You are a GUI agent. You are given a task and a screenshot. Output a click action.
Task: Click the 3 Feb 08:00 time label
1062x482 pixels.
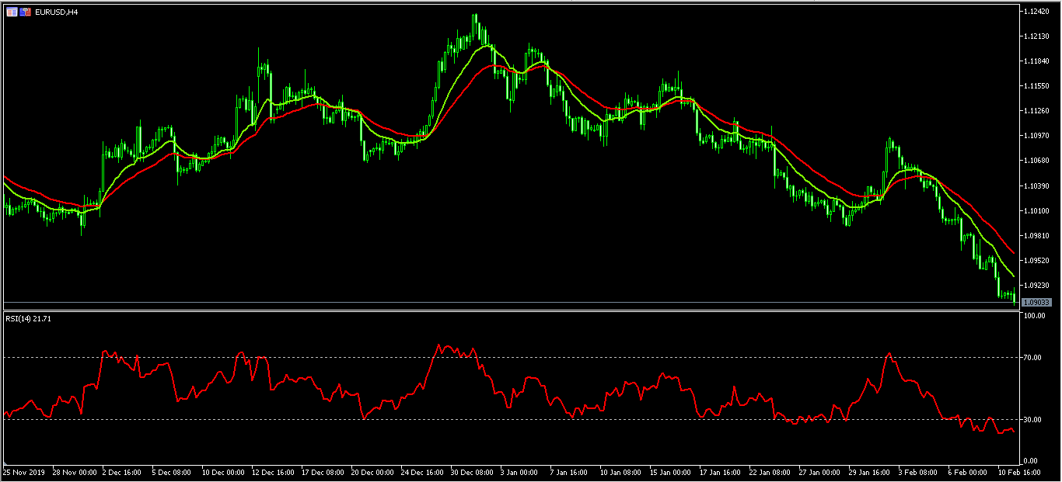point(918,471)
